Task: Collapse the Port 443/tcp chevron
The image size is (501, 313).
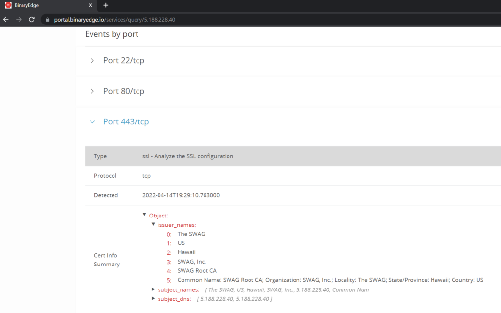Action: [x=92, y=122]
